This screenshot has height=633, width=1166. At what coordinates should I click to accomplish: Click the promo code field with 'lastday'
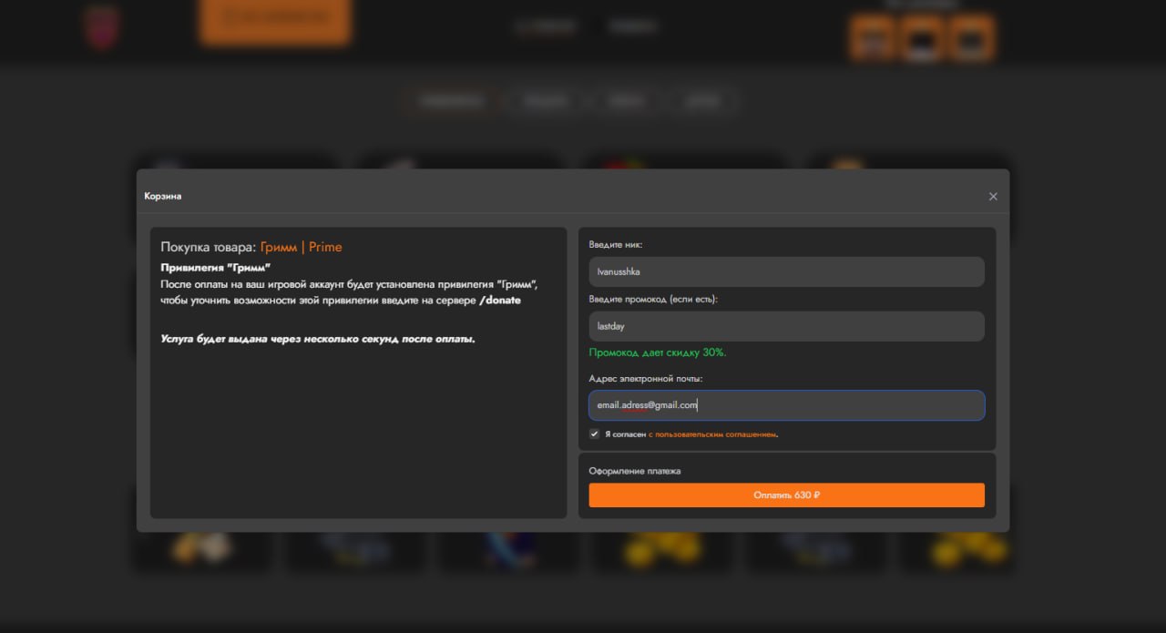[786, 326]
